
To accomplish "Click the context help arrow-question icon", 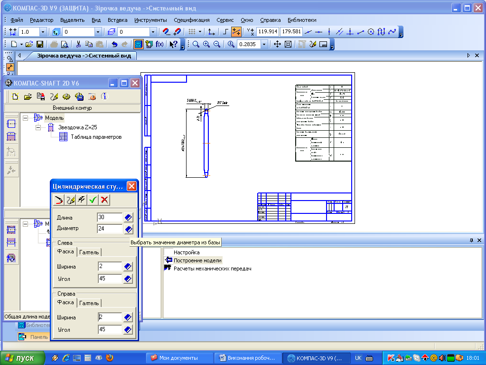I will point(173,44).
